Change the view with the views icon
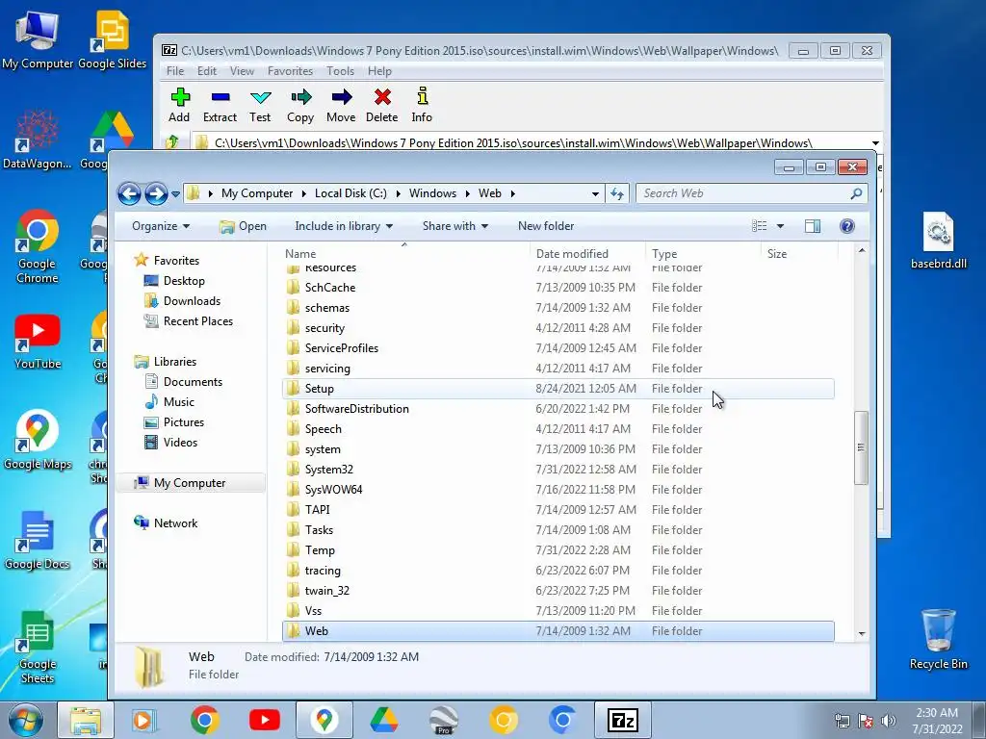 [760, 226]
